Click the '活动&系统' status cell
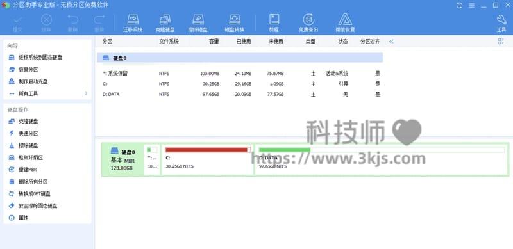The image size is (513, 249). [337, 74]
